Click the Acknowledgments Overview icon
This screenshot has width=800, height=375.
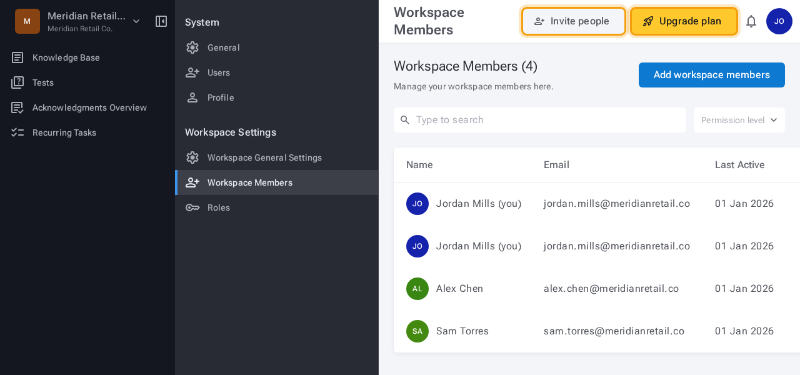tap(17, 107)
